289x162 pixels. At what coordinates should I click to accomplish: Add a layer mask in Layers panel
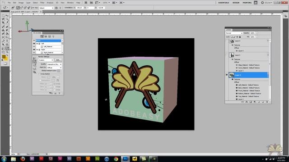tap(251, 102)
